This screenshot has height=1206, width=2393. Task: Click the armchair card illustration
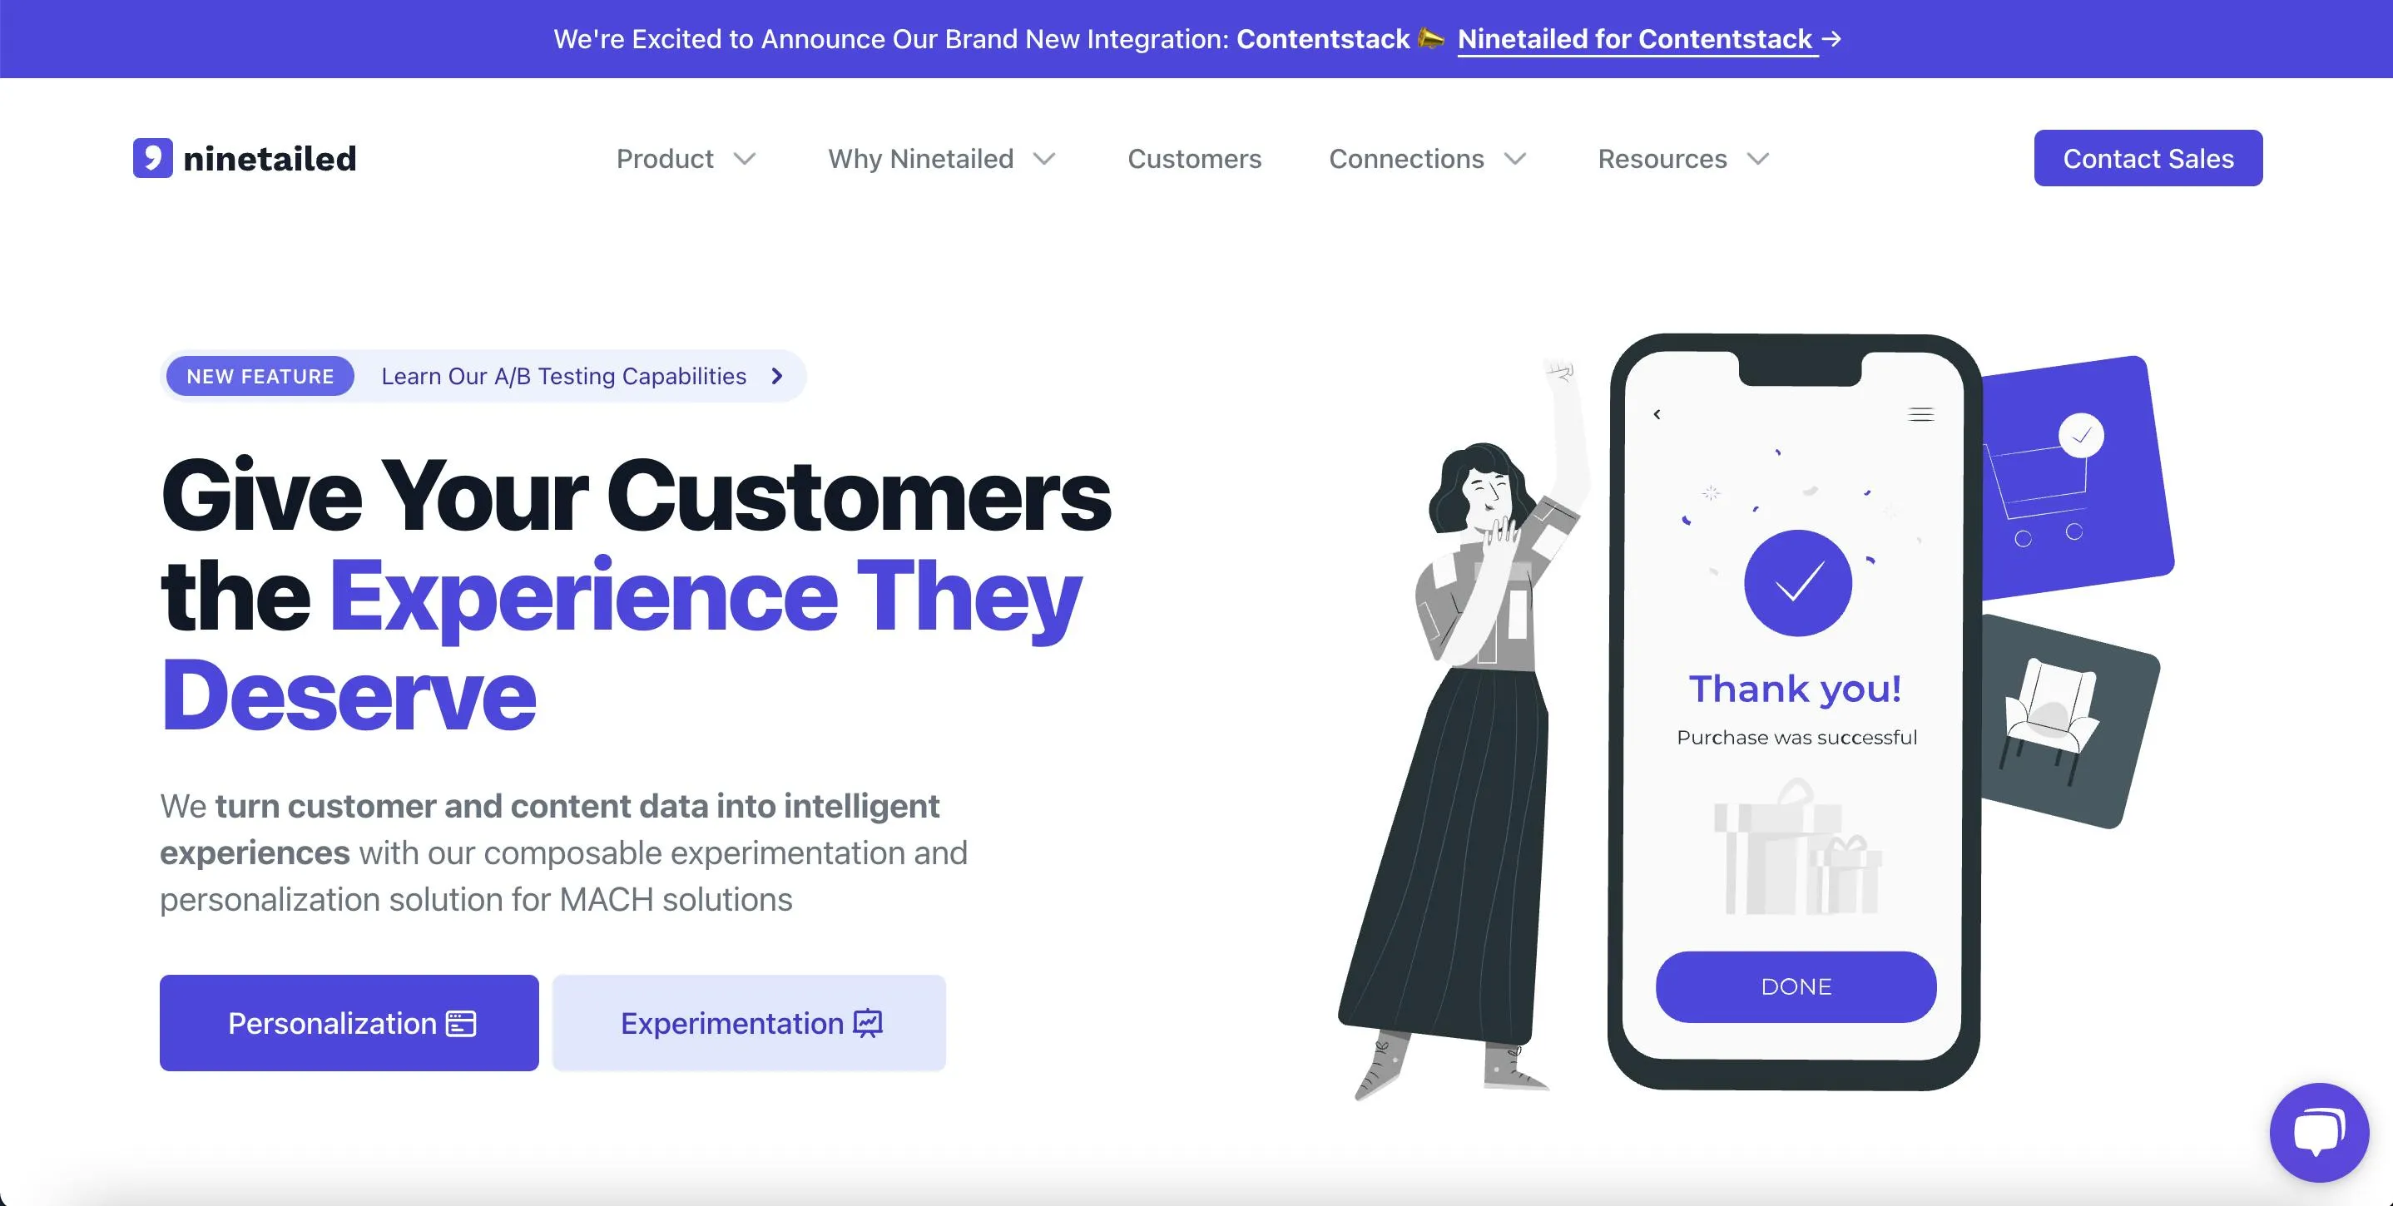click(x=2067, y=720)
